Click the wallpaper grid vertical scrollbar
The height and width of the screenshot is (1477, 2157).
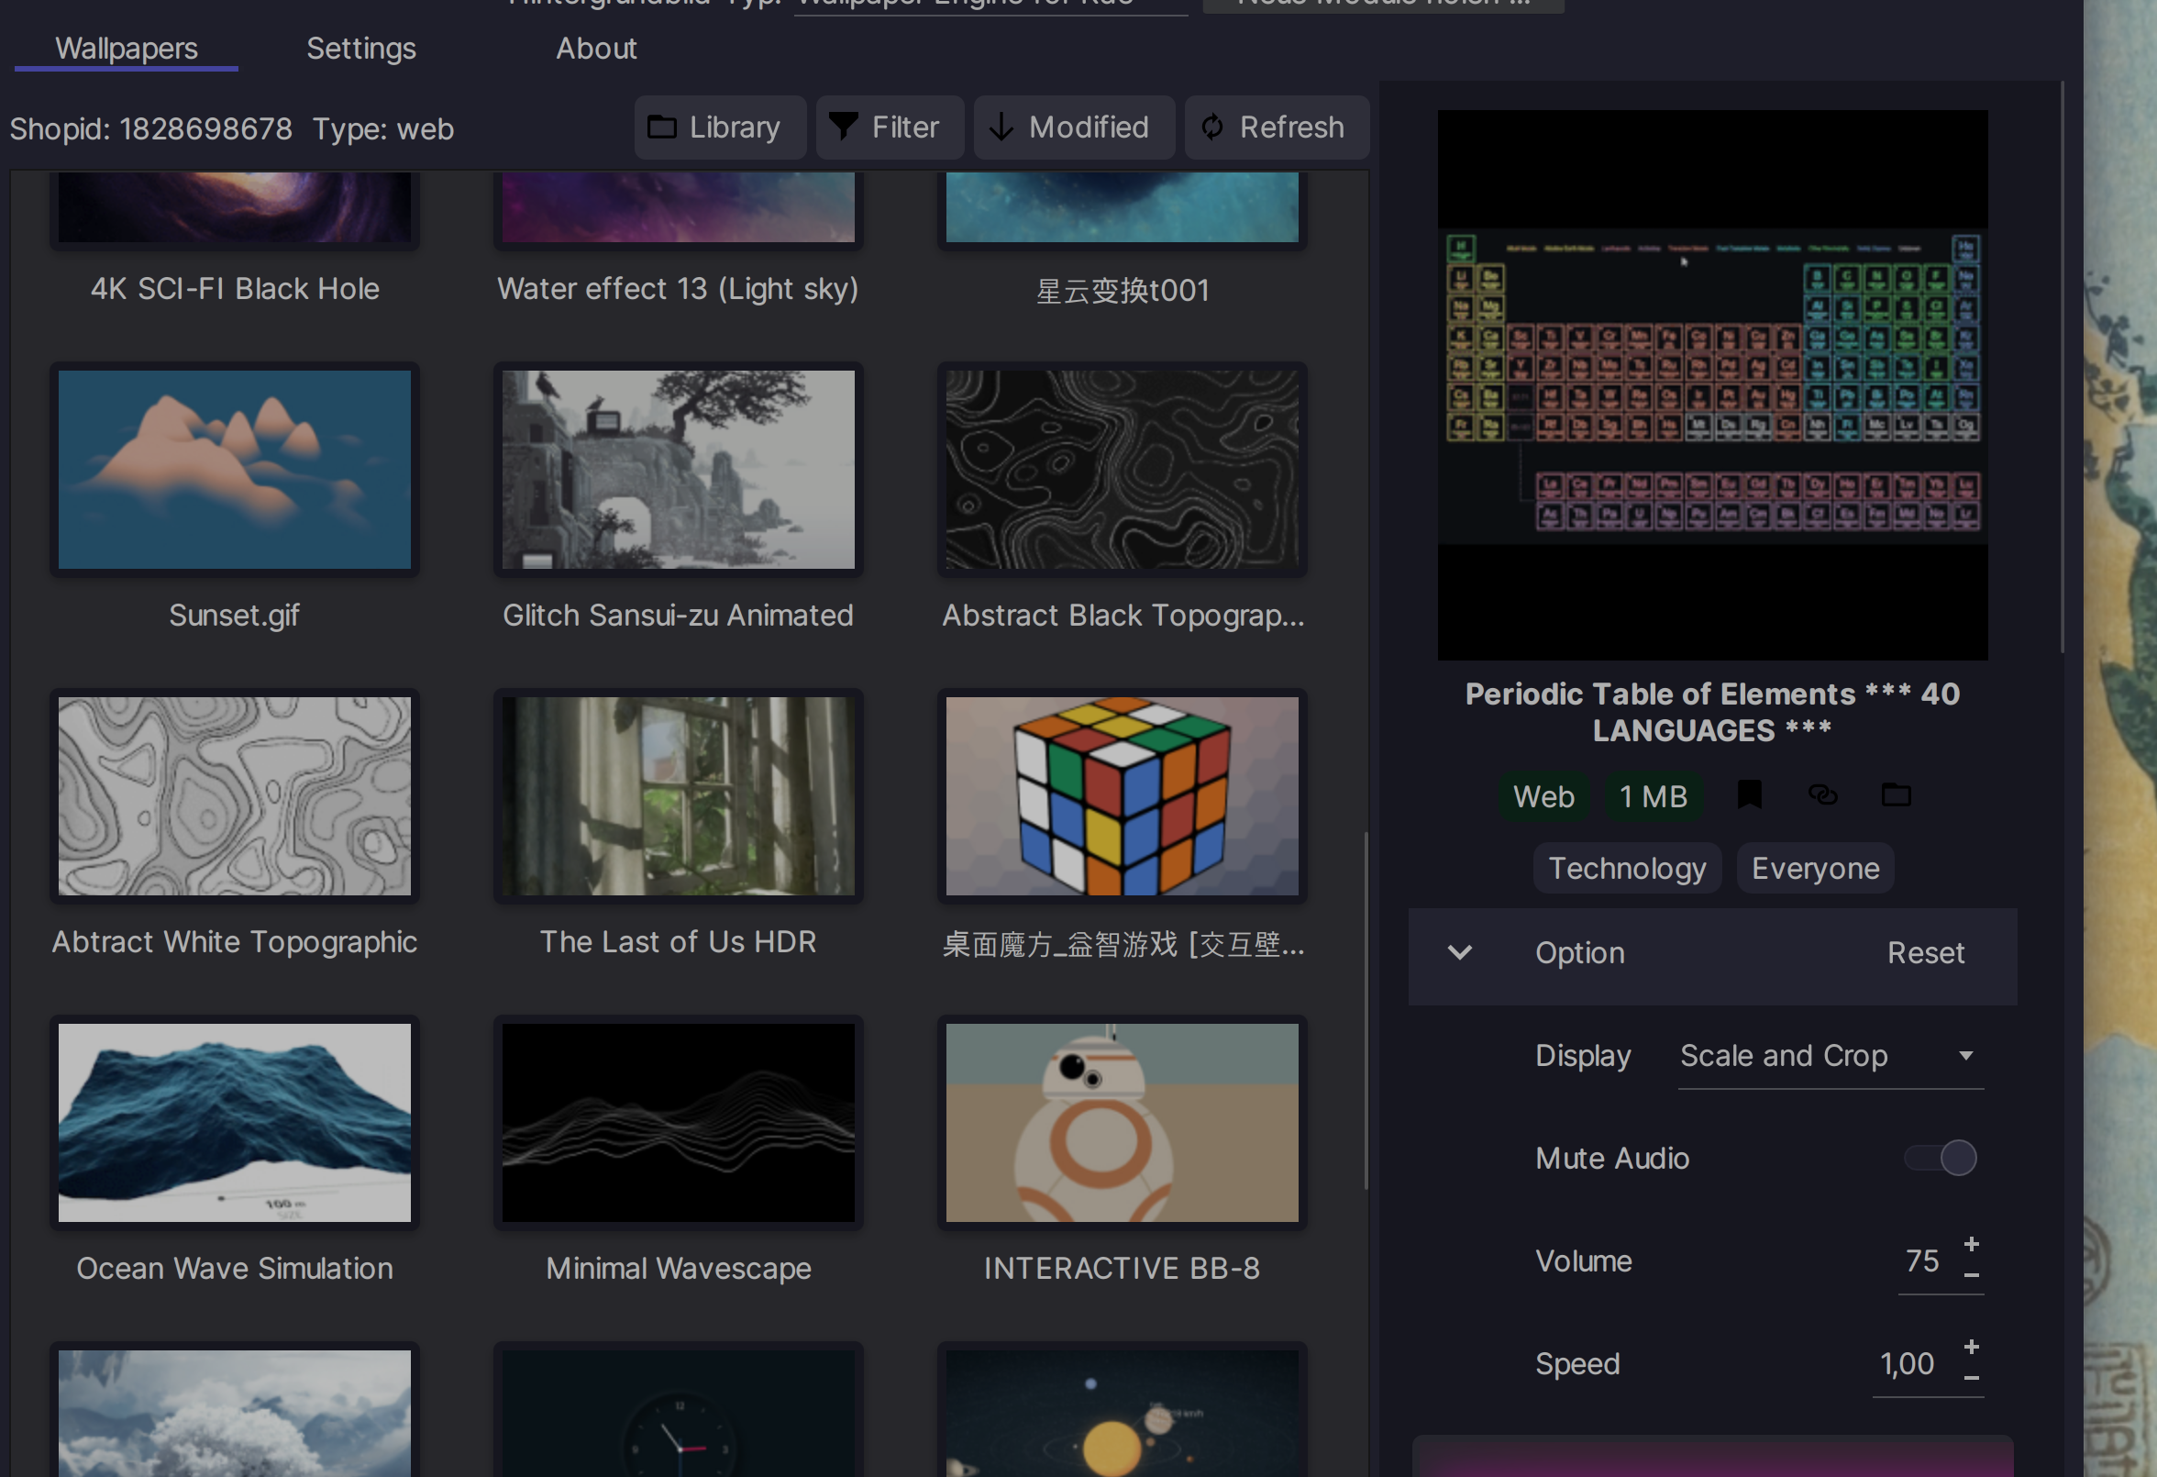[x=1366, y=1010]
